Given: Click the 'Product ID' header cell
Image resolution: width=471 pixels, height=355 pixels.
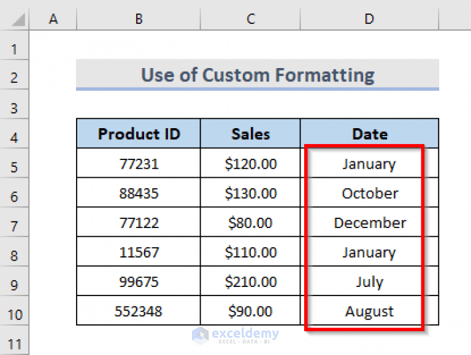Looking at the screenshot, I should (139, 133).
